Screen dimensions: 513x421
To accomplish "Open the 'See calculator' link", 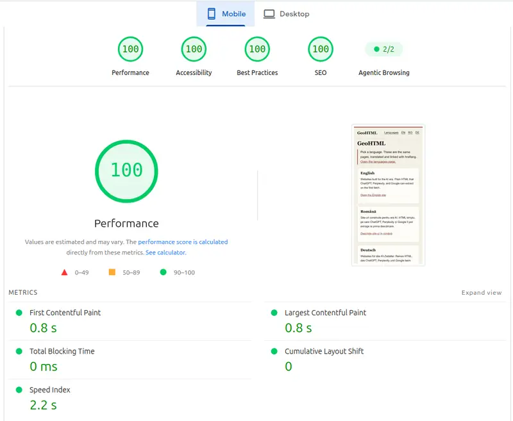I will tap(165, 252).
